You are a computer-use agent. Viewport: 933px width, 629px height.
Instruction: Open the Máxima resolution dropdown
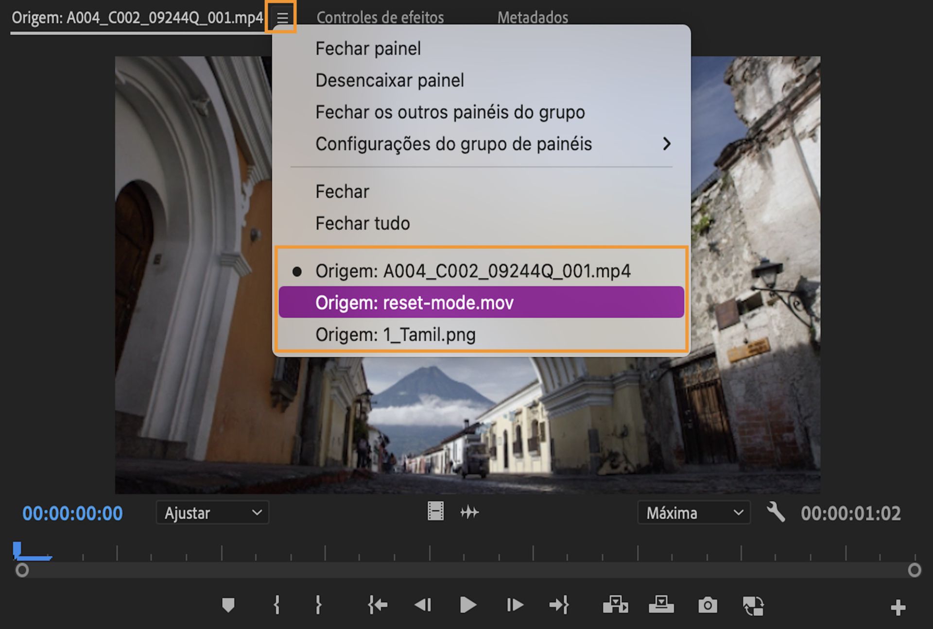click(x=693, y=512)
